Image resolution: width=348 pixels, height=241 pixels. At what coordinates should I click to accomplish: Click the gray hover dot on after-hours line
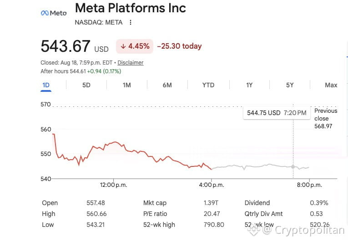(x=293, y=167)
